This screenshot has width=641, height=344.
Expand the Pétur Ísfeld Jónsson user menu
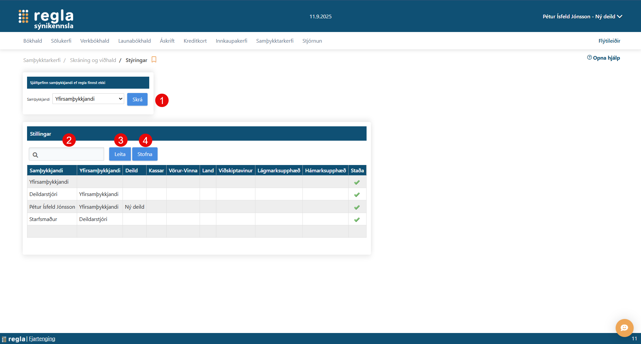point(582,17)
